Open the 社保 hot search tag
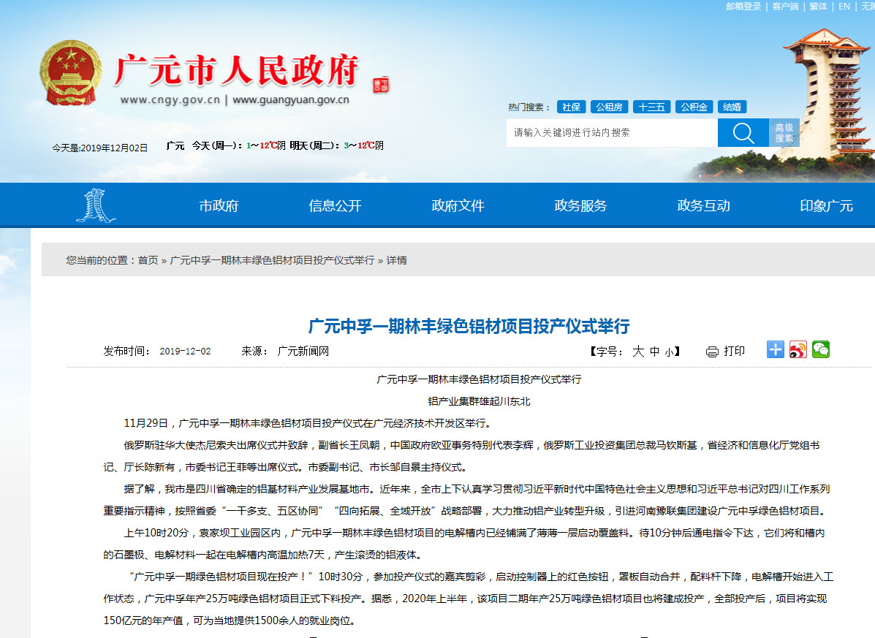Viewport: 875px width, 638px height. coord(571,106)
